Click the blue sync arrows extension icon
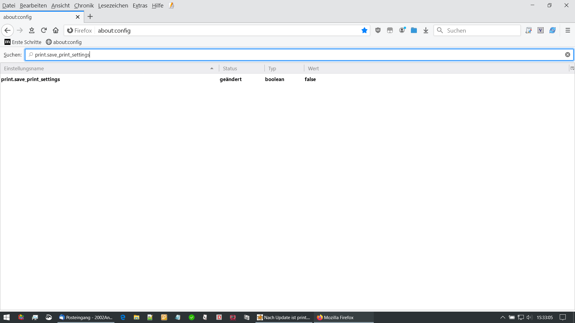This screenshot has height=323, width=575. click(553, 30)
